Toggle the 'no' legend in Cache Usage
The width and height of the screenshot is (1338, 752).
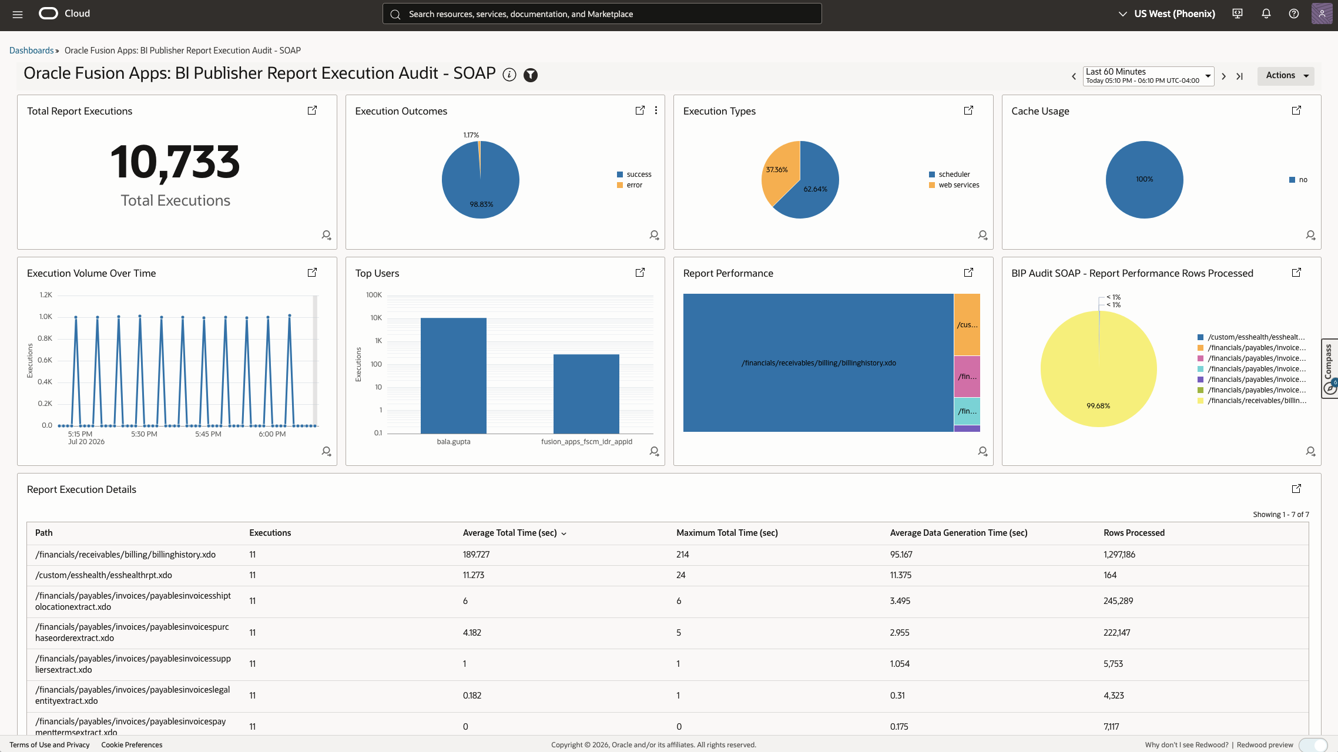pos(1298,180)
